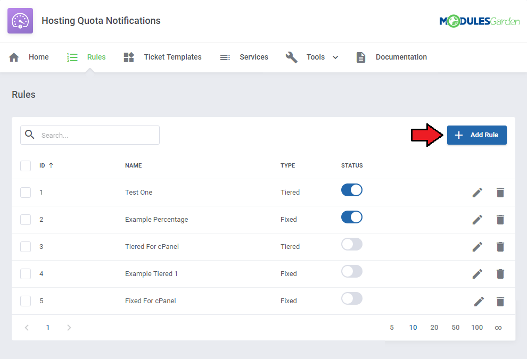
Task: Show 20 entries per page
Action: coord(434,328)
